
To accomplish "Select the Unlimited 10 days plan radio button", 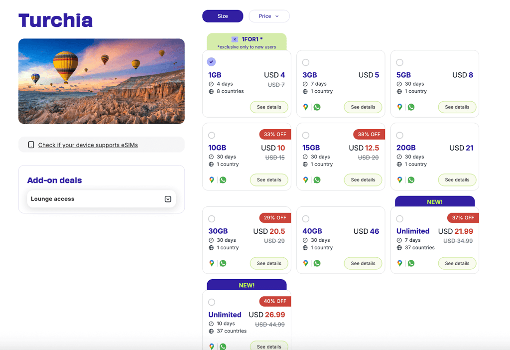I will point(211,302).
